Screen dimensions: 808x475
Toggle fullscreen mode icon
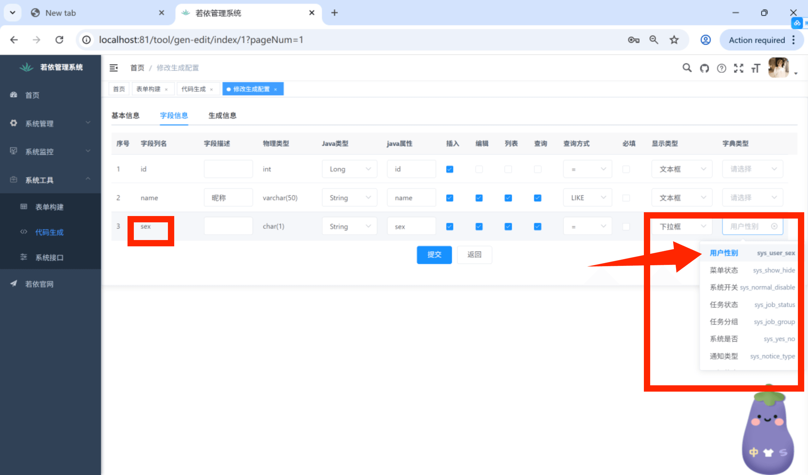click(739, 68)
